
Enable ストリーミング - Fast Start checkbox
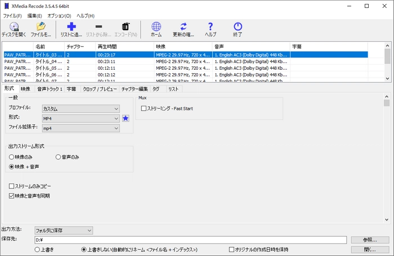tap(144, 107)
